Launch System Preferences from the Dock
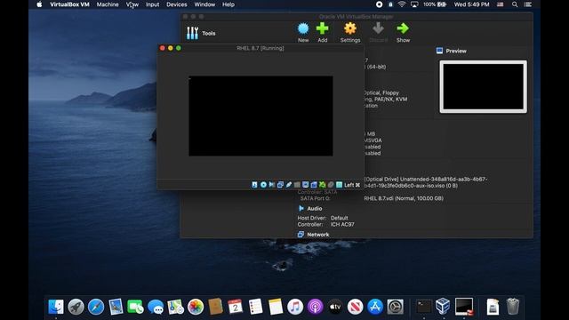This screenshot has width=569, height=320. point(395,307)
